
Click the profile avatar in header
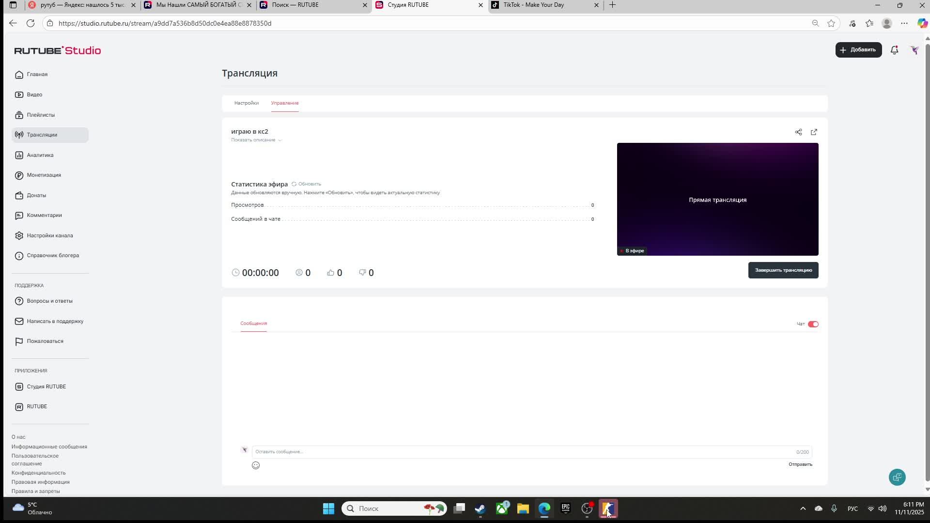tap(914, 50)
